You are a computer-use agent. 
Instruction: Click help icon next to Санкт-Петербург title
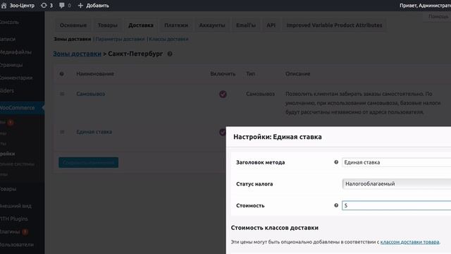(170, 54)
